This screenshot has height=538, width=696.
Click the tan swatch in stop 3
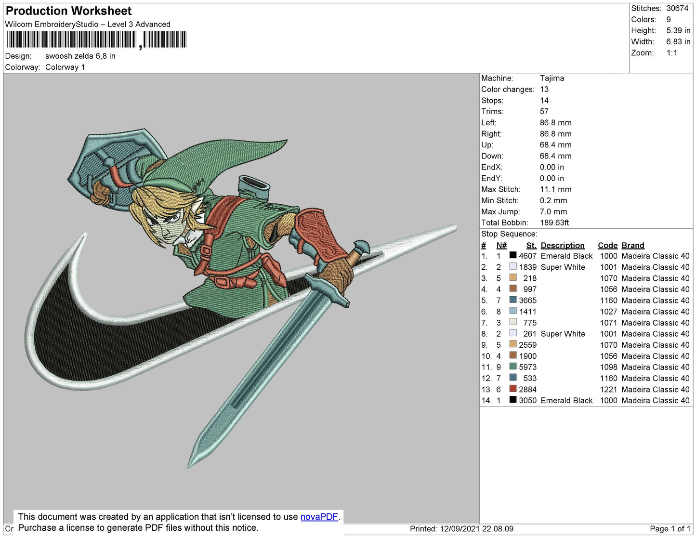(513, 278)
